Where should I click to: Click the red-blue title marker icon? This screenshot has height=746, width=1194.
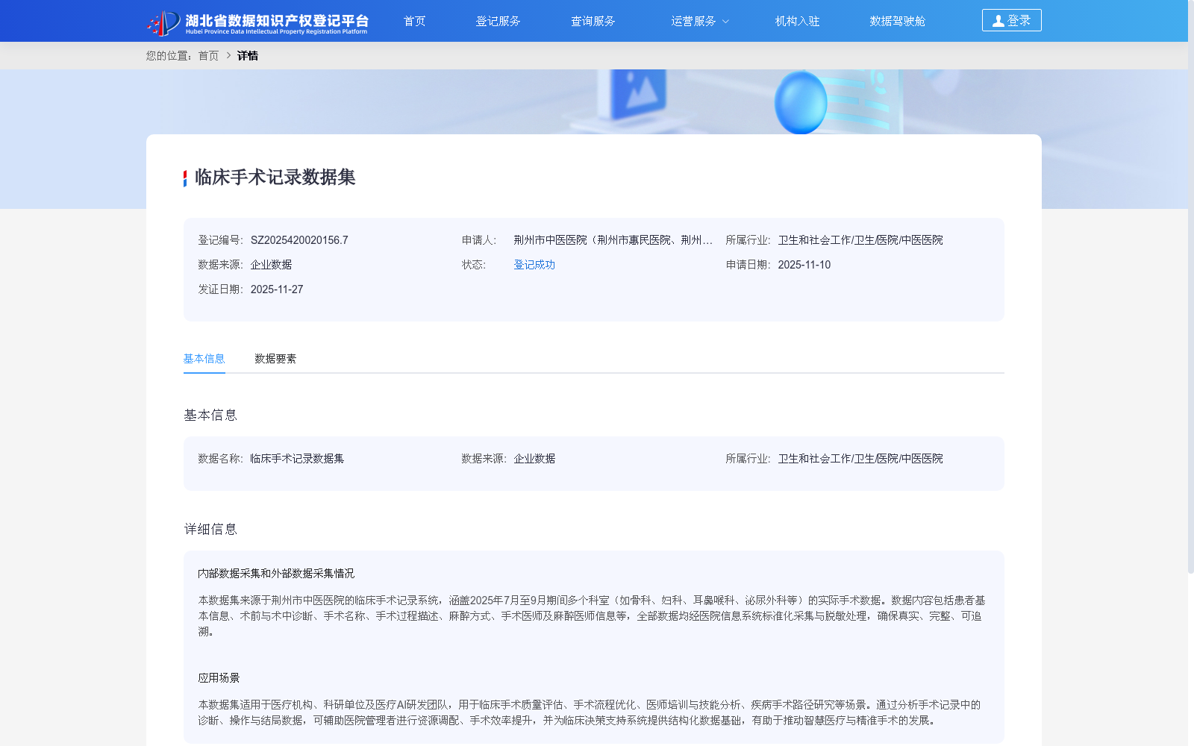coord(185,178)
